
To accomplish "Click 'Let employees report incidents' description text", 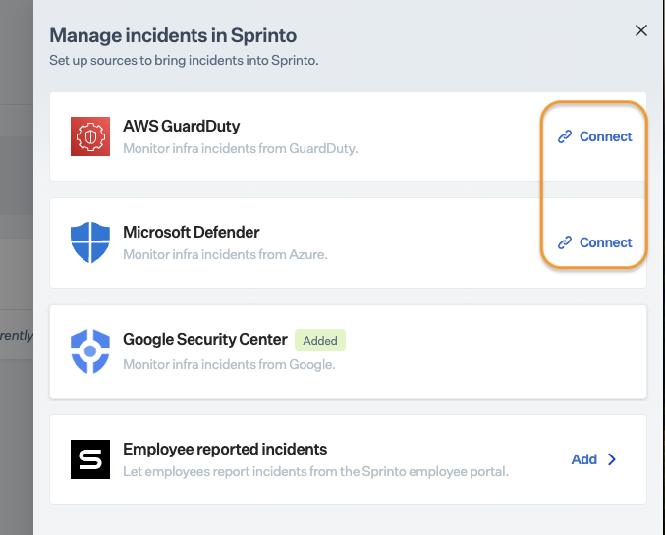I will [315, 471].
